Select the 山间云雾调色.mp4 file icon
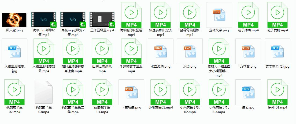This screenshot has width=296, height=124. [102, 51]
